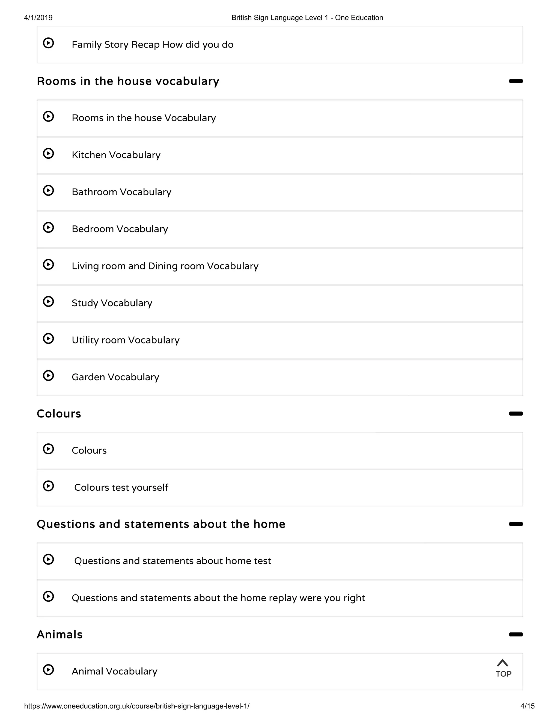559x724 pixels.
Task: Click the oneeducation.org.uk course URL footer
Action: tap(137, 706)
